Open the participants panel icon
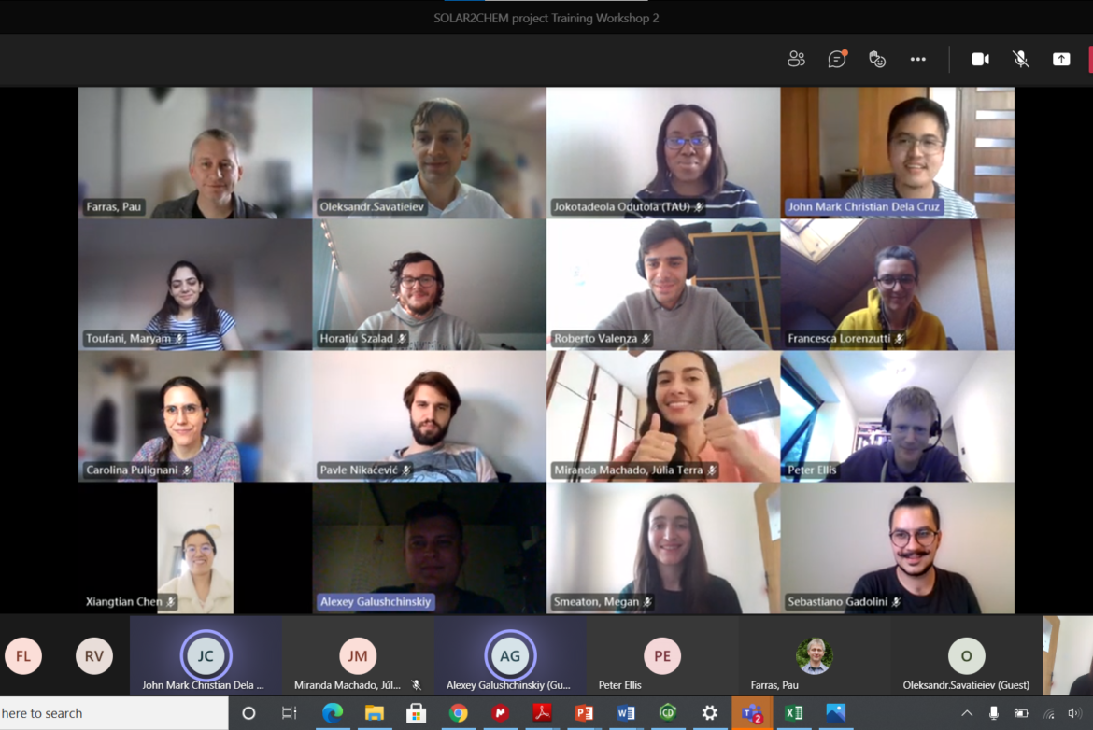 tap(796, 59)
